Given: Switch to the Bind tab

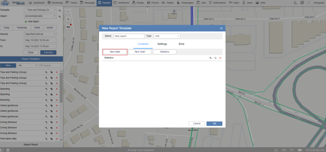Looking at the screenshot, I should pyautogui.click(x=181, y=44).
